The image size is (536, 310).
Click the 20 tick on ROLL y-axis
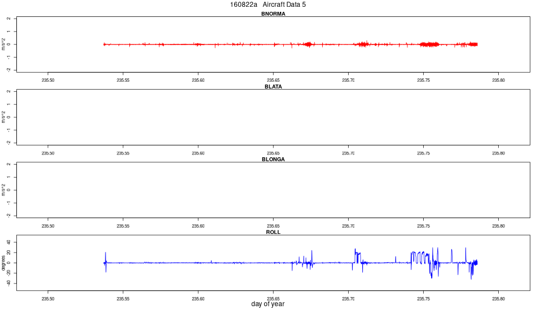point(9,253)
